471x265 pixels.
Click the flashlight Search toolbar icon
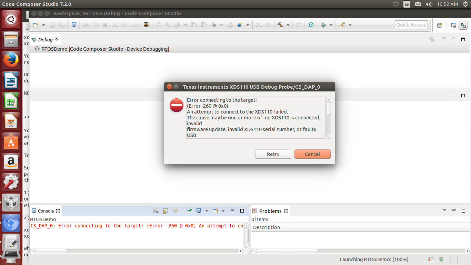(342, 25)
